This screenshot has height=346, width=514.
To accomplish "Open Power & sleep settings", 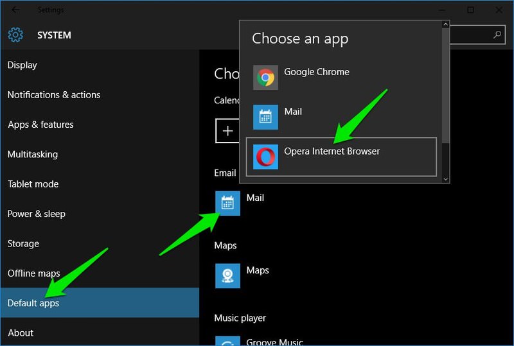I will pos(100,214).
